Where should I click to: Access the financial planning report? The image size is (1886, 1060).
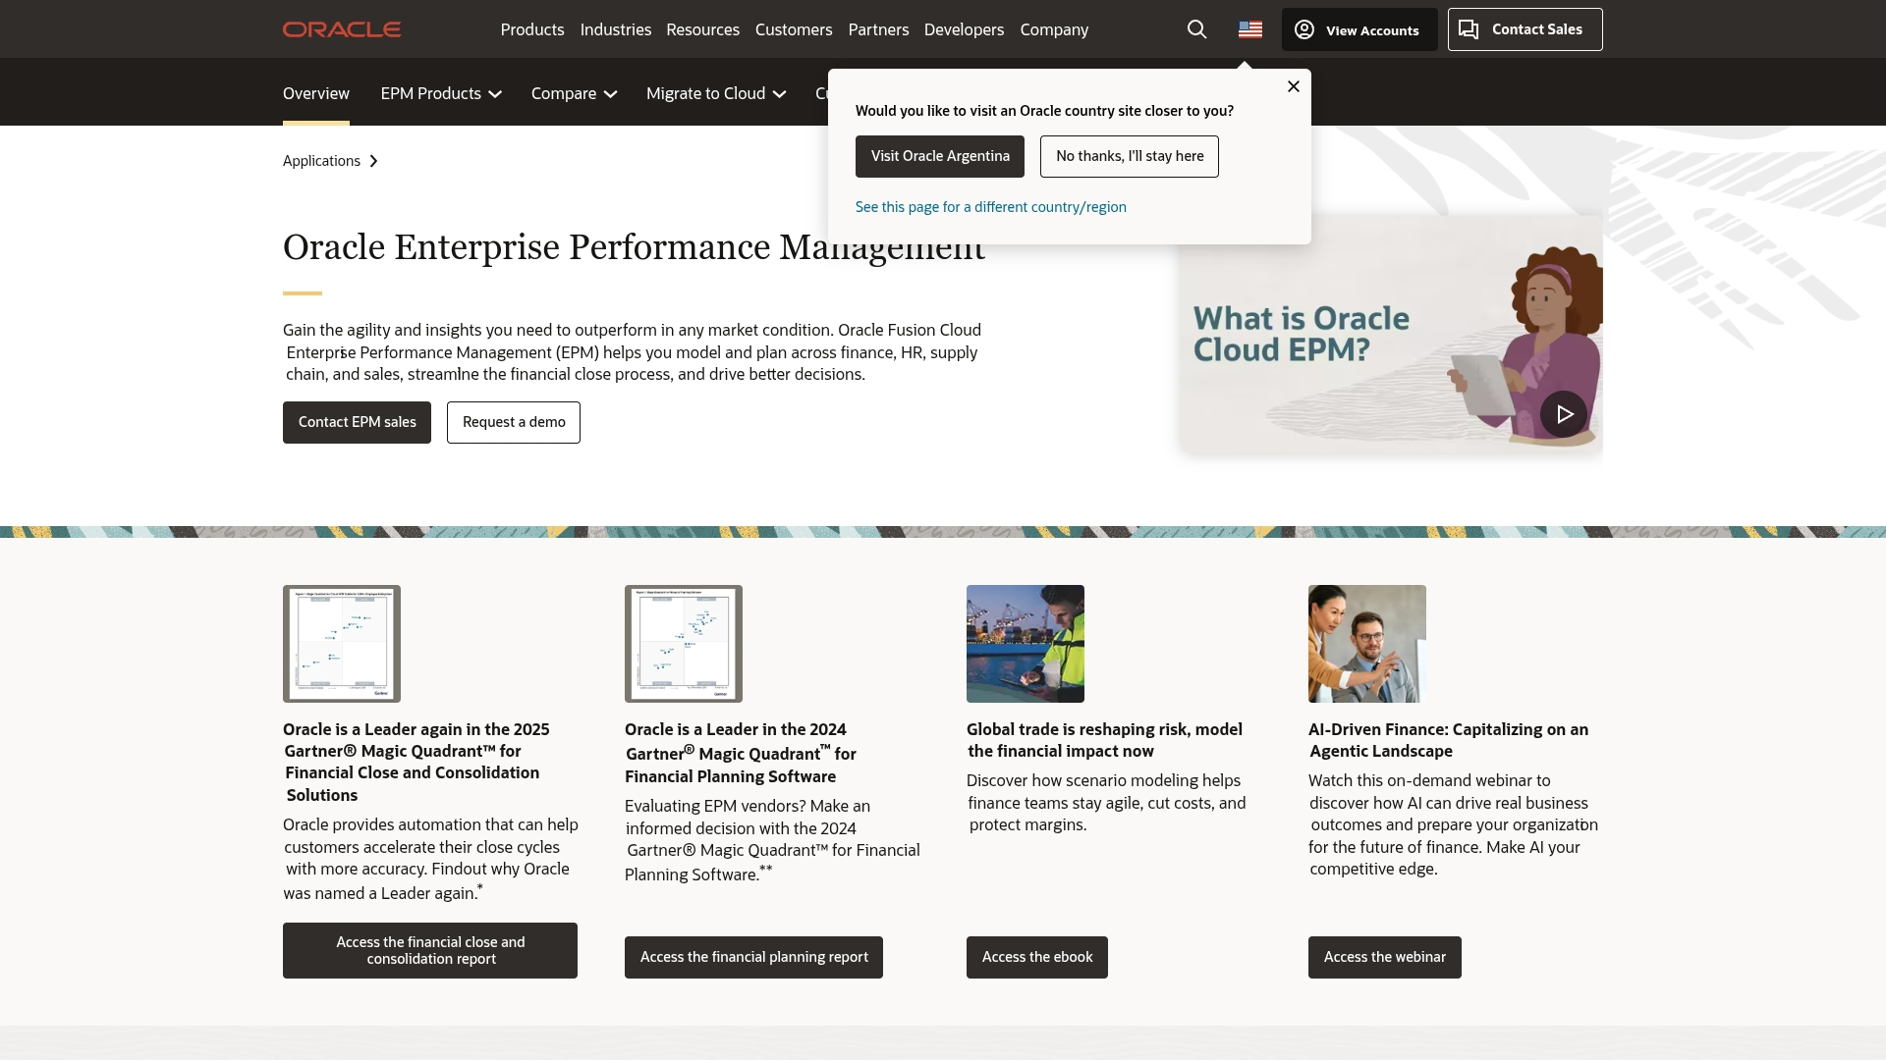(x=753, y=957)
